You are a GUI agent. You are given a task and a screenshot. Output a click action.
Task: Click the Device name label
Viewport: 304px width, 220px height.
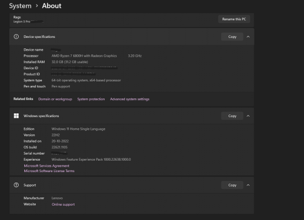[x=34, y=50]
